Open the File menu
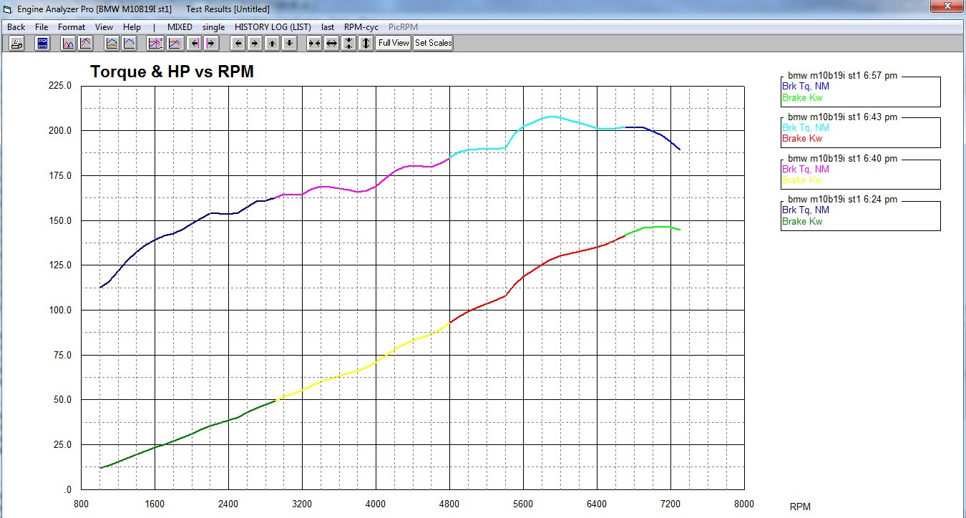This screenshot has height=518, width=966. pyautogui.click(x=42, y=26)
